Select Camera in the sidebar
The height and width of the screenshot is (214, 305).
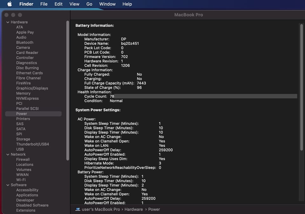pyautogui.click(x=23, y=47)
